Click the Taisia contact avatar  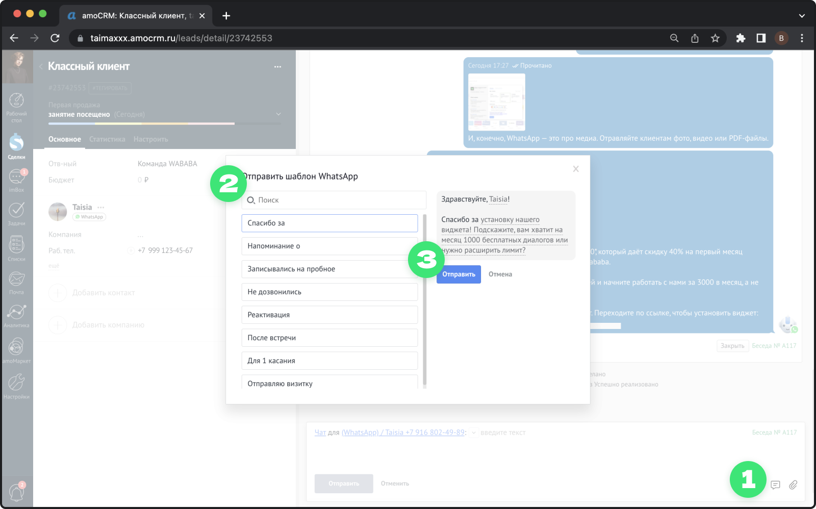click(58, 211)
